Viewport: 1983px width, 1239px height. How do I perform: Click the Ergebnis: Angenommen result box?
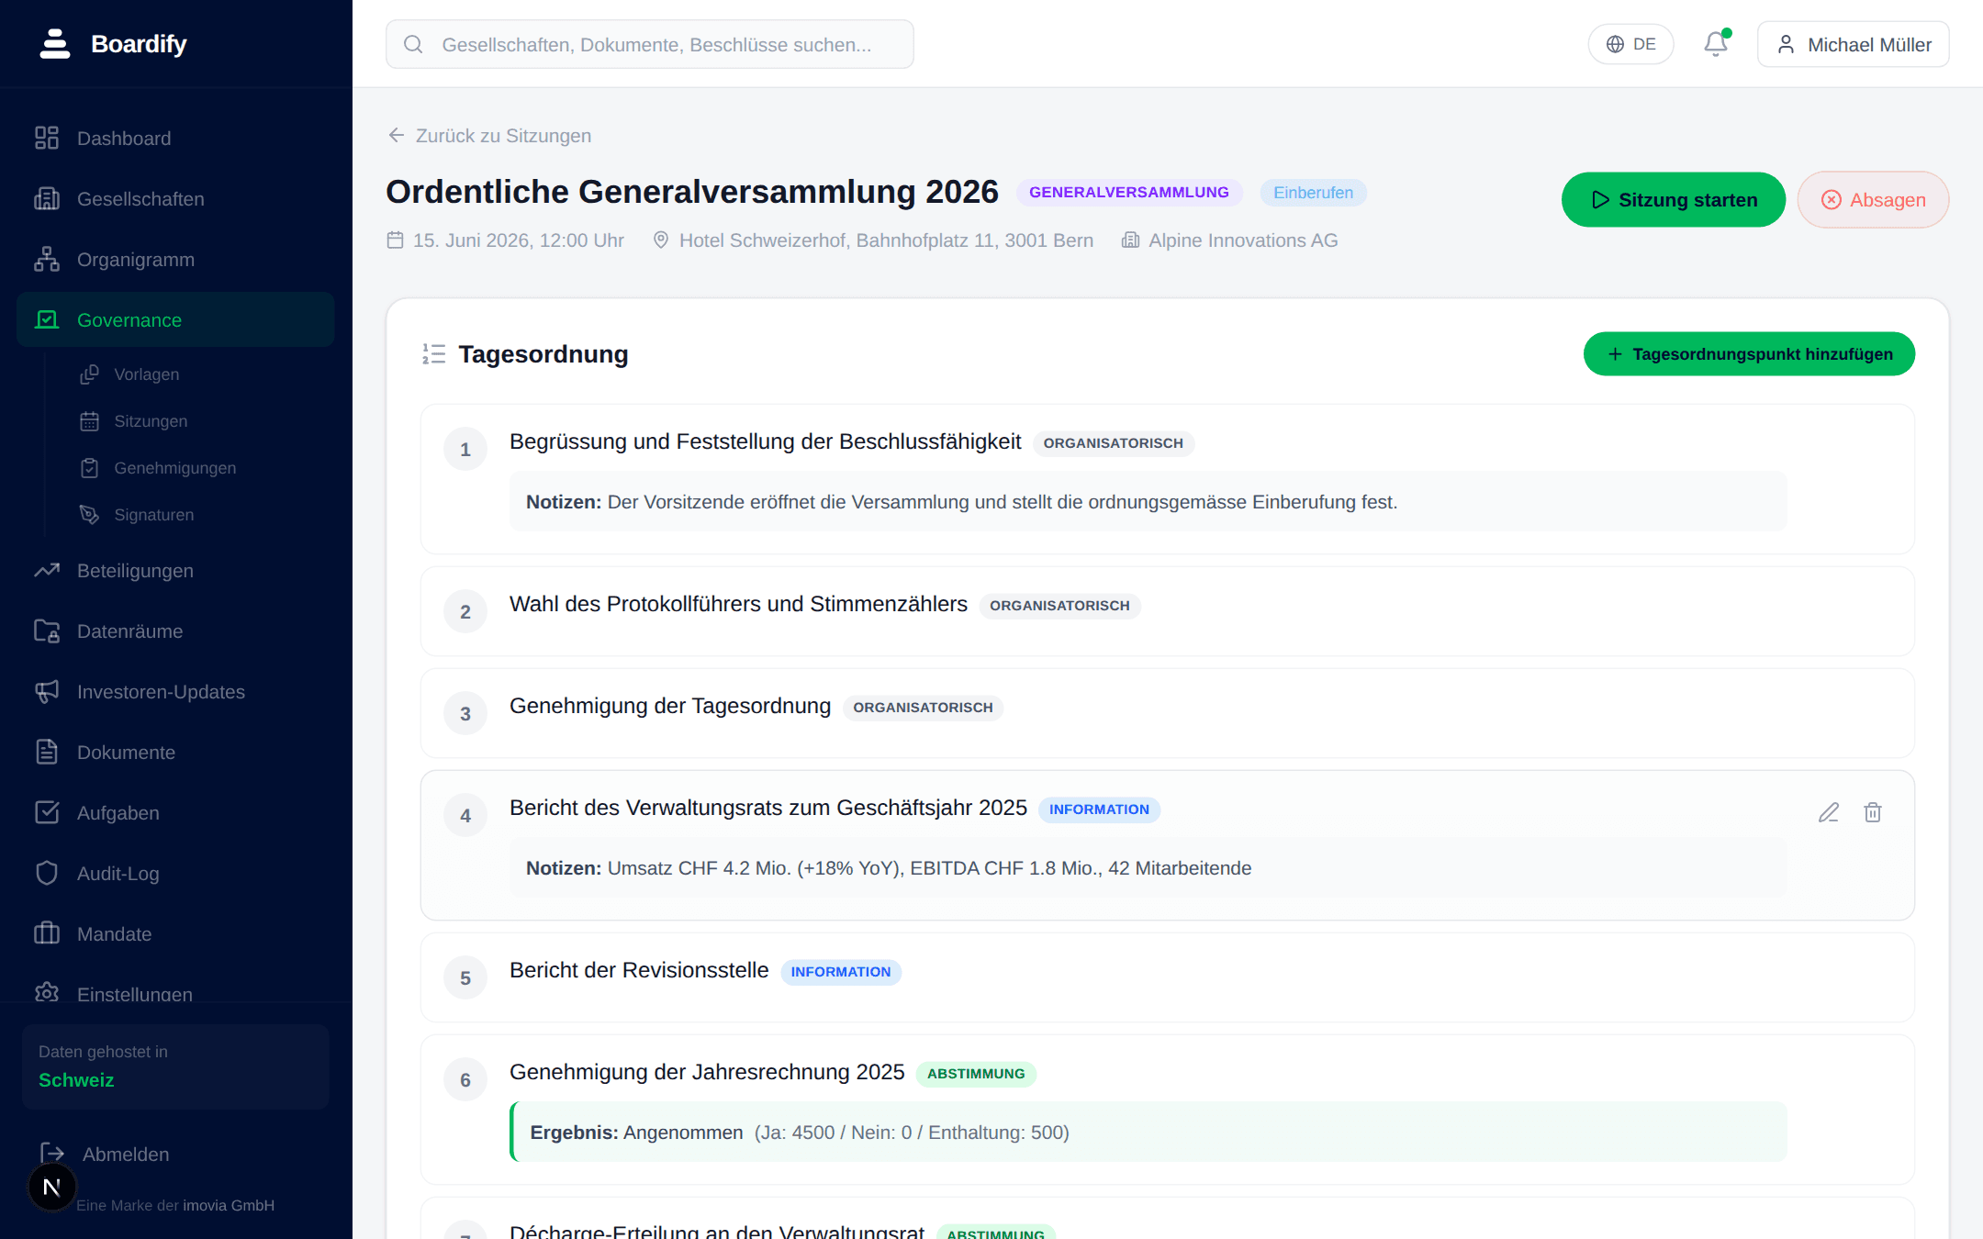coord(1148,1132)
